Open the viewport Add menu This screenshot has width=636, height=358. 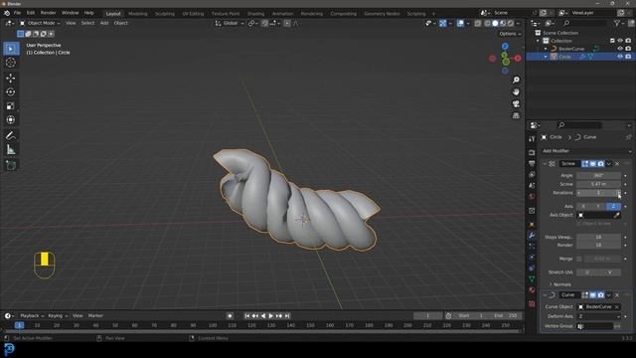pyautogui.click(x=104, y=23)
